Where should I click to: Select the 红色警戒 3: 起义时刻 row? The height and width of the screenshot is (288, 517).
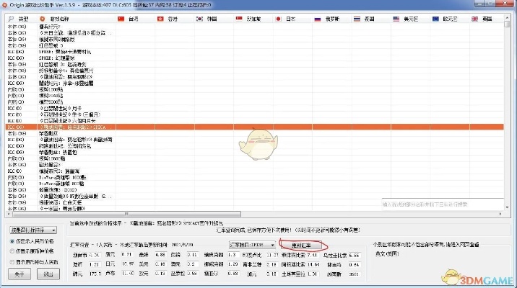pos(255,64)
